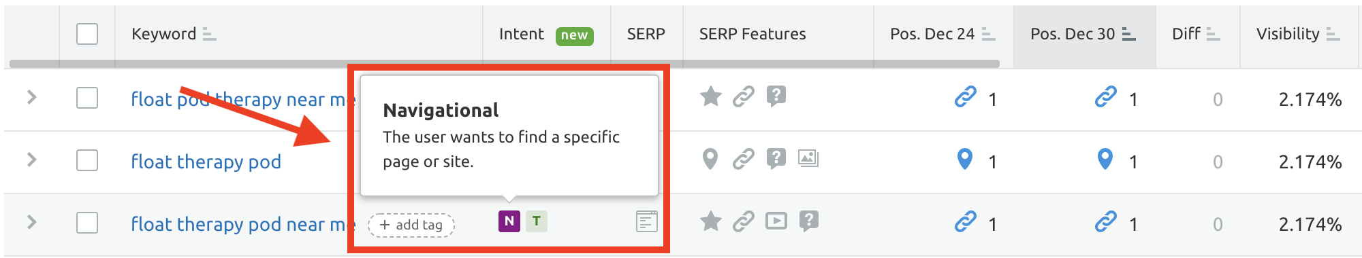Screen dimensions: 1362x258
Task: Click the add tag button
Action: pyautogui.click(x=411, y=225)
